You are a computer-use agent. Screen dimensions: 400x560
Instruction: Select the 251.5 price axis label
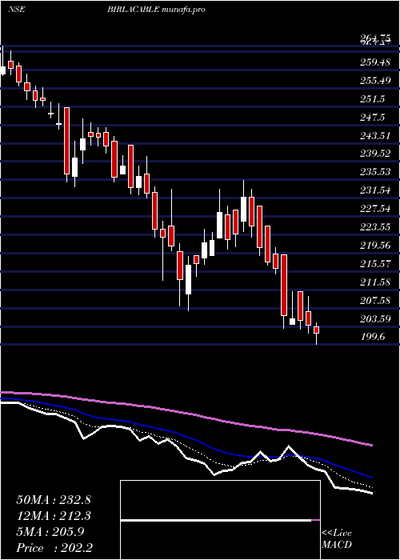click(x=371, y=99)
